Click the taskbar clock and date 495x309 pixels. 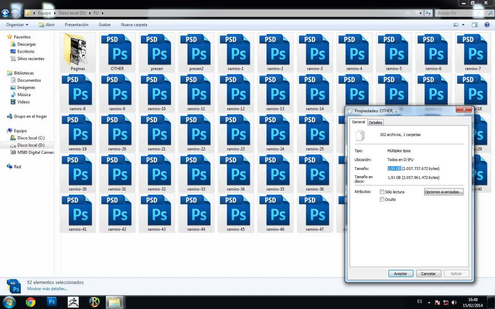(x=473, y=302)
